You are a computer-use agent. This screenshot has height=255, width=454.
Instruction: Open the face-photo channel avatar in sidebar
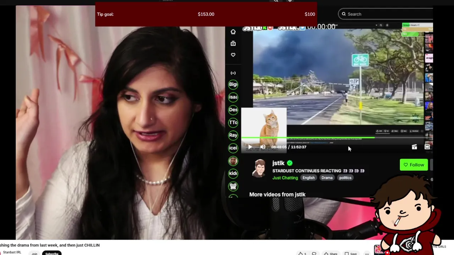pyautogui.click(x=233, y=161)
